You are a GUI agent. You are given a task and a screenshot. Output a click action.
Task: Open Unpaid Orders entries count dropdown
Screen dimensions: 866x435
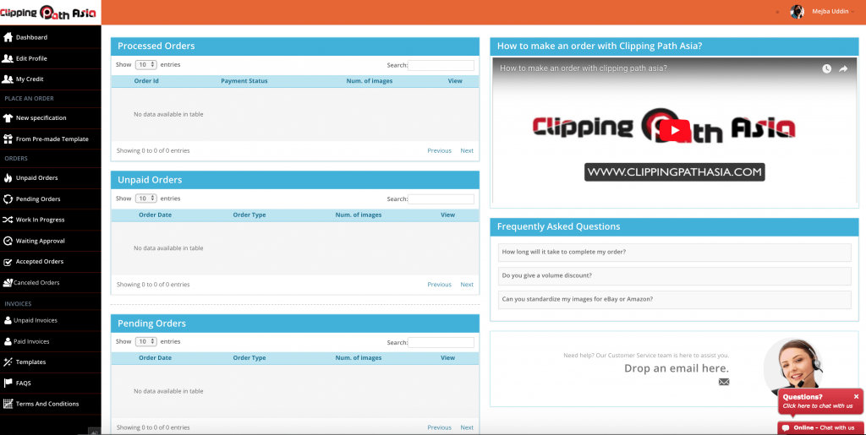146,198
